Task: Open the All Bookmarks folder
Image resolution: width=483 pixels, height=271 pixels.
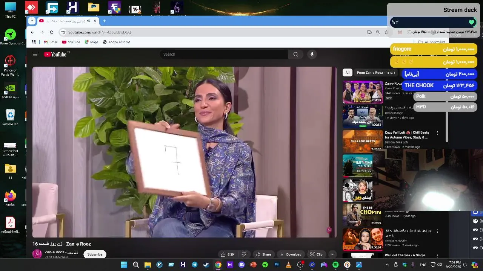Action: 432,42
